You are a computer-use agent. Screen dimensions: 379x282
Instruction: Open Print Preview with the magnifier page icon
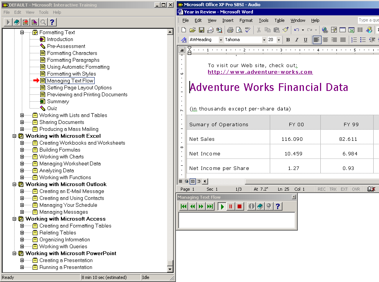click(239, 30)
